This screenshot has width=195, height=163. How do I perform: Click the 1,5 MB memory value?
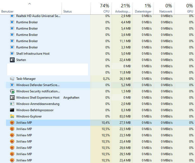click(126, 91)
